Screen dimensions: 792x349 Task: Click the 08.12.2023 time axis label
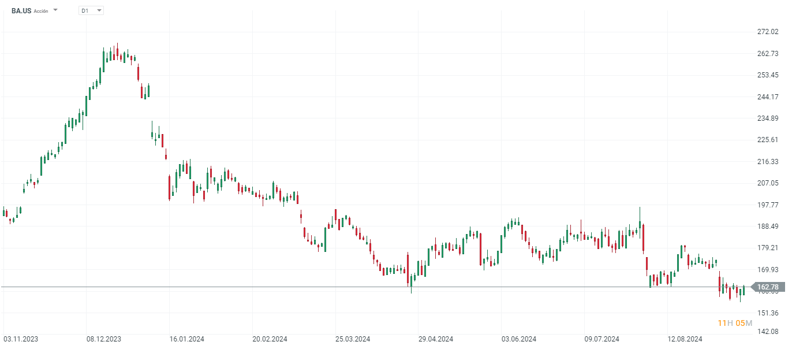tap(104, 339)
